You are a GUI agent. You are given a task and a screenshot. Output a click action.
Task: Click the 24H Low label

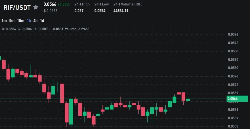pyautogui.click(x=102, y=4)
